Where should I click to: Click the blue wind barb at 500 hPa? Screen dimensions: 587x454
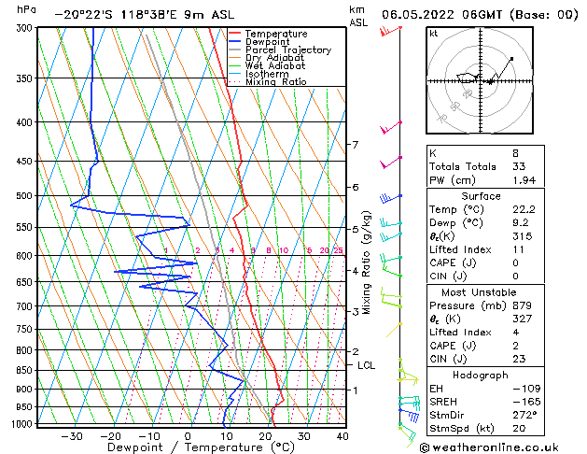pos(391,199)
